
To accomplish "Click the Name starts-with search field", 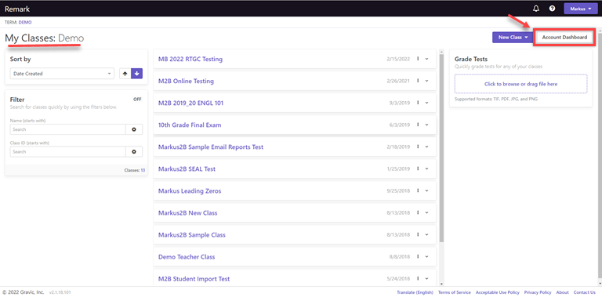I will 68,130.
